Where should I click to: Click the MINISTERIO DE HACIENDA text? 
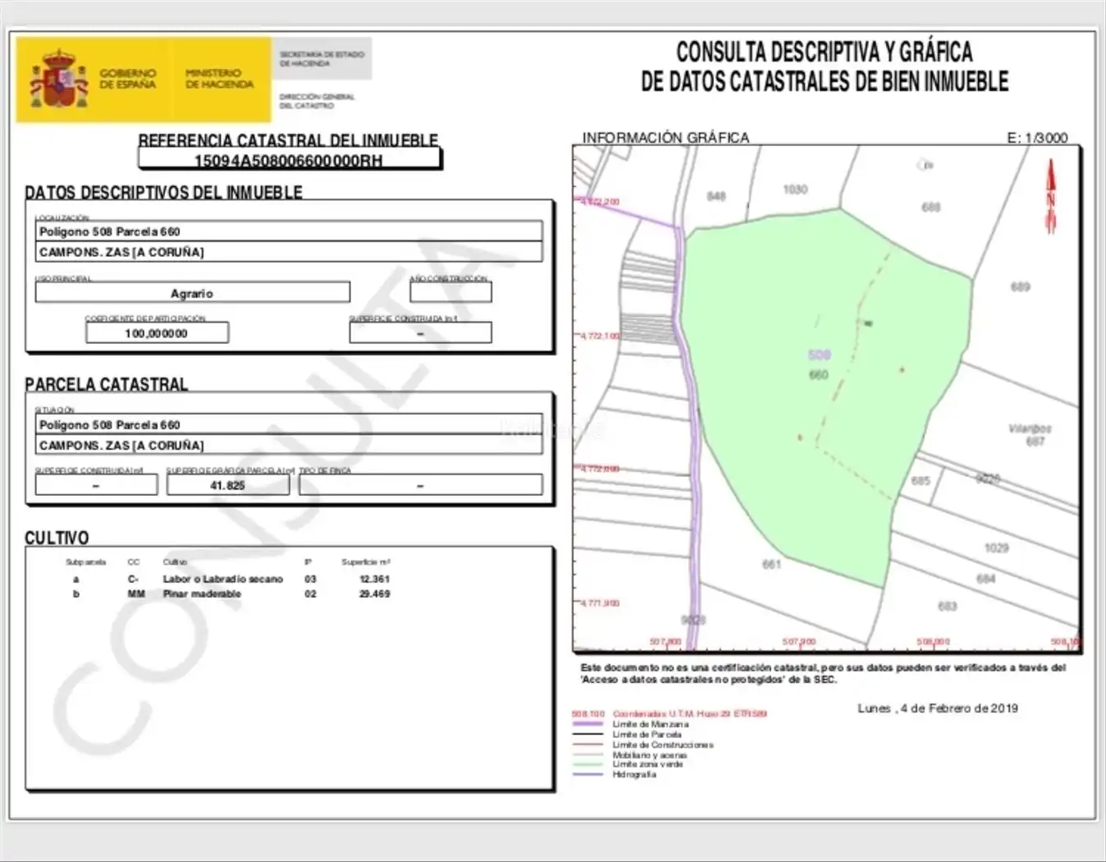point(219,79)
